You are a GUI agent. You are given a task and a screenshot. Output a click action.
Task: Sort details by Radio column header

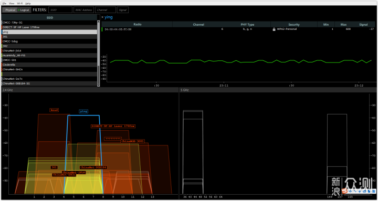pyautogui.click(x=137, y=24)
